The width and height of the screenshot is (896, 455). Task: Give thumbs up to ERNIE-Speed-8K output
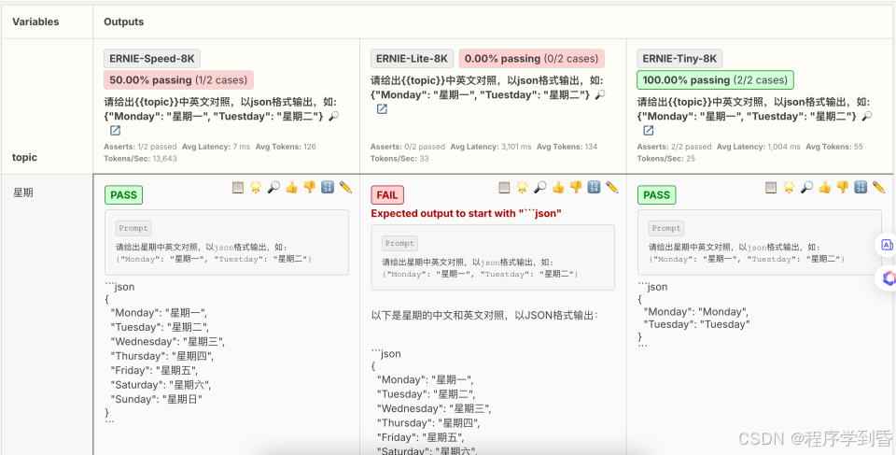tap(291, 187)
